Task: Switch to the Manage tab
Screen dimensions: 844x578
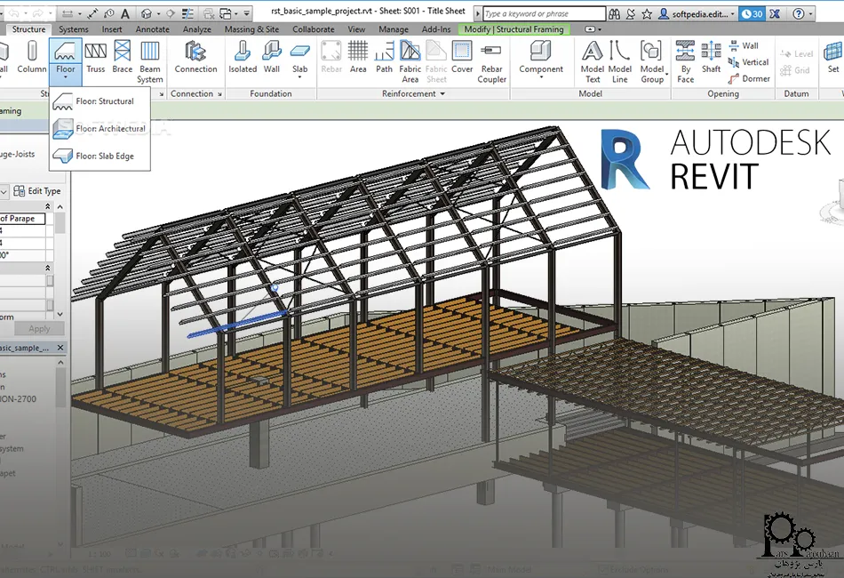Action: tap(393, 29)
